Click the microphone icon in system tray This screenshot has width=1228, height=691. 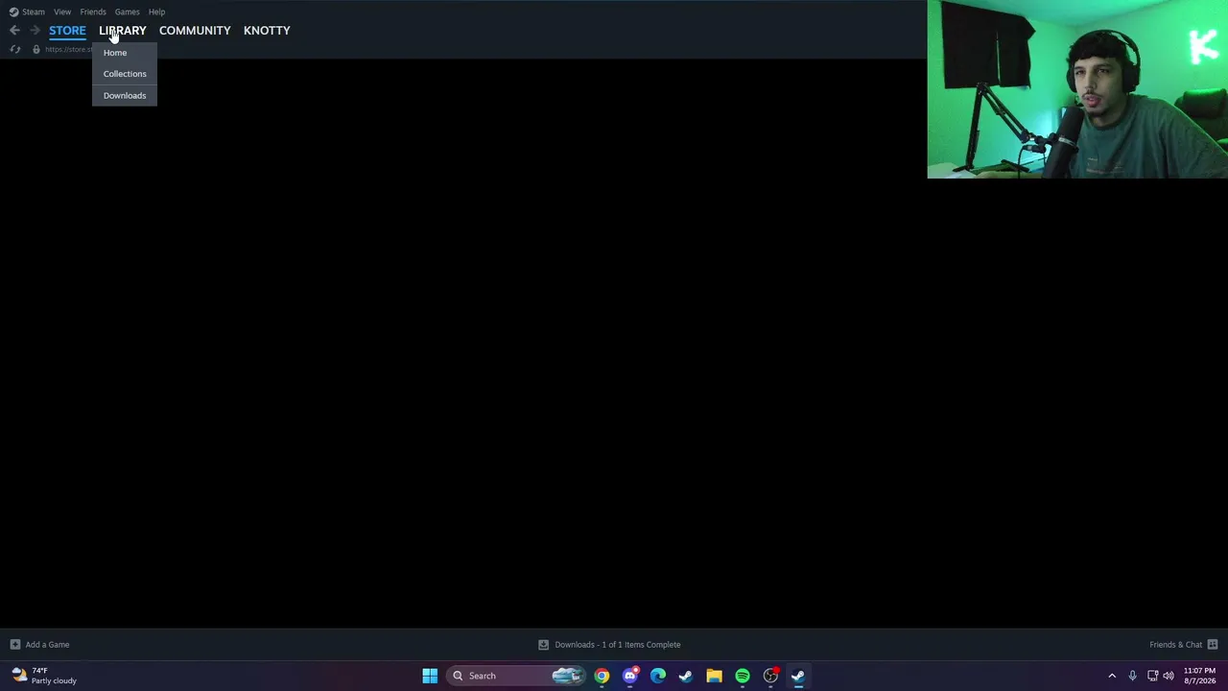click(1132, 676)
